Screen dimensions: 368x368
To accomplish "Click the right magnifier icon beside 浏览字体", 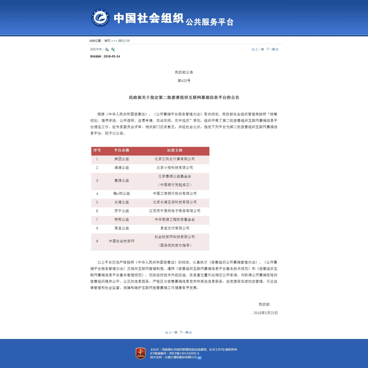I will [113, 49].
